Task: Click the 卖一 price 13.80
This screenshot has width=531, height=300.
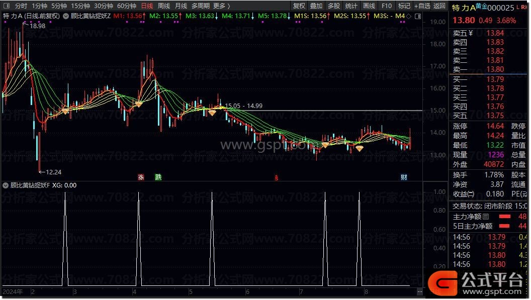Action: coord(495,69)
